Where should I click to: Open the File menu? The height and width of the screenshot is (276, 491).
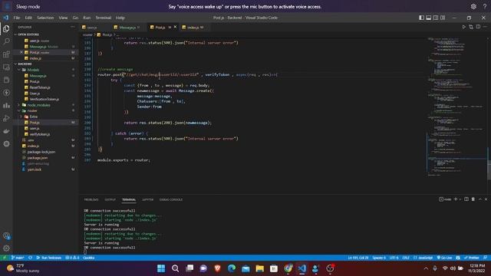17,18
